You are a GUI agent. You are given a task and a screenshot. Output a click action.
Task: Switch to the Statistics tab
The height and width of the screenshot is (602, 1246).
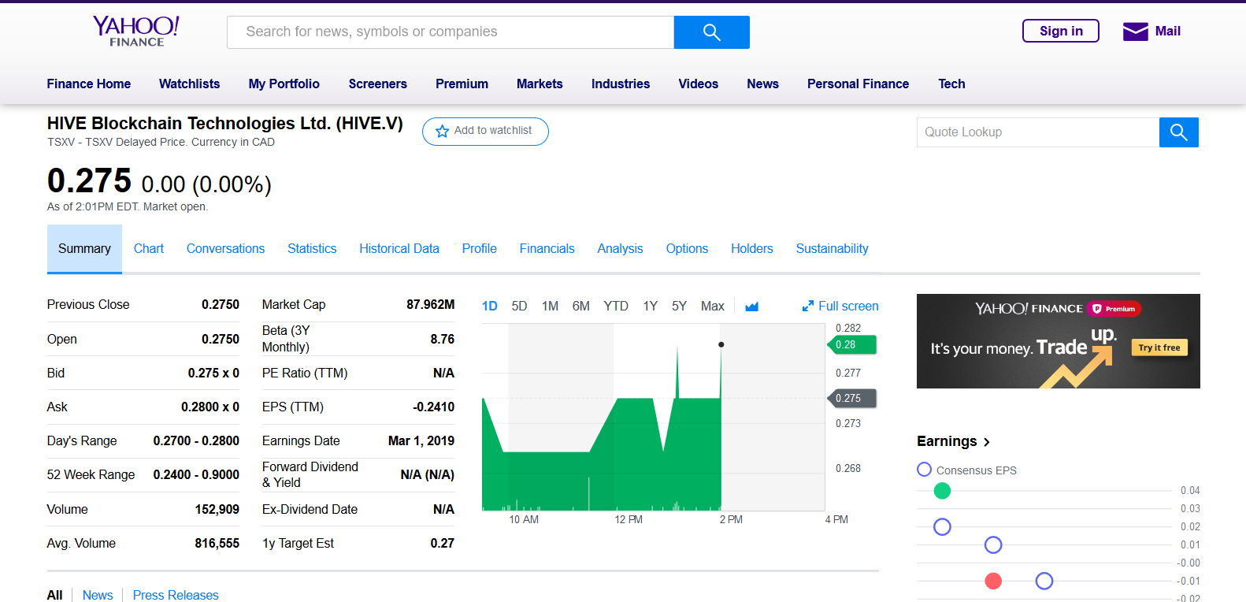[312, 249]
